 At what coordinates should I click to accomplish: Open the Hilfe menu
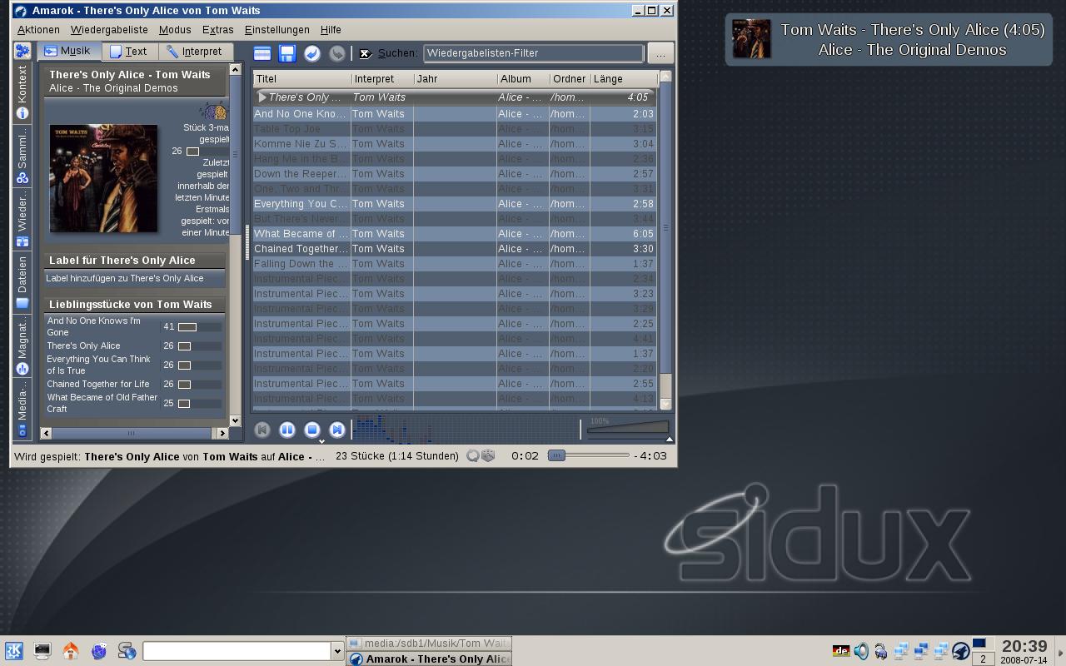pos(331,29)
